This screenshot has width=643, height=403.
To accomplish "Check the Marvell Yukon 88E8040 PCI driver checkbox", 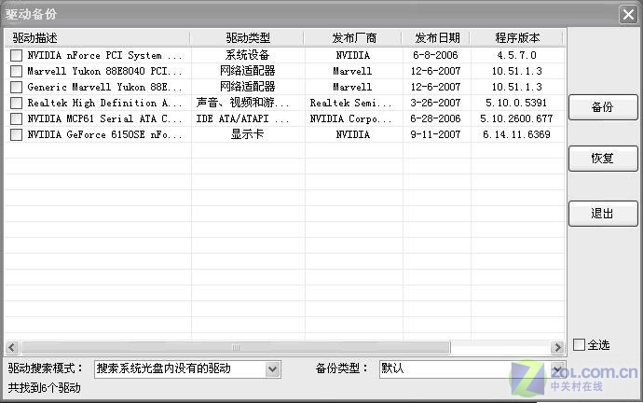I will pos(16,72).
